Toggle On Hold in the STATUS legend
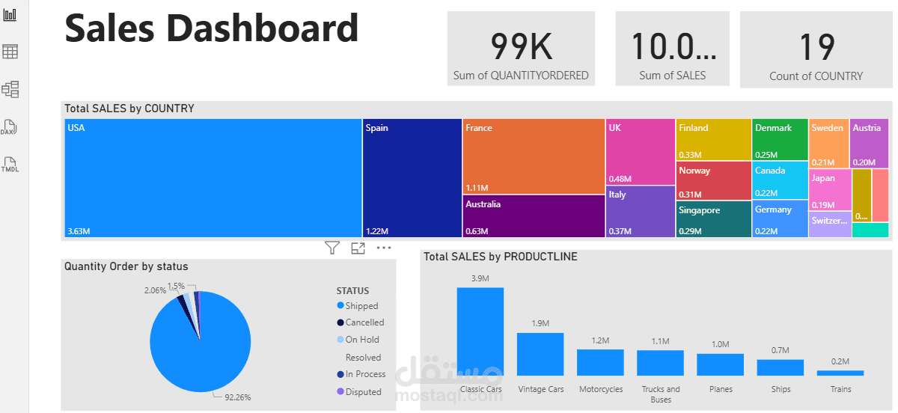This screenshot has width=898, height=413. [362, 340]
